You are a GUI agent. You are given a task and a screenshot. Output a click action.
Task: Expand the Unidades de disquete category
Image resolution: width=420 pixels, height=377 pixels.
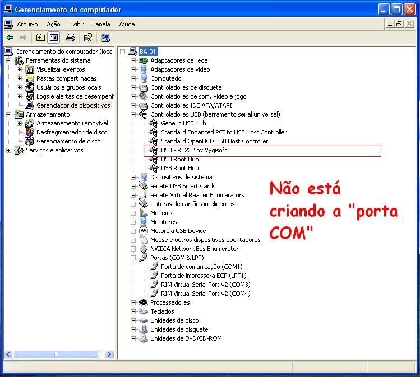[133, 329]
